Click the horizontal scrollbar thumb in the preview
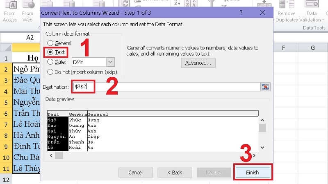Screen dimensions: 328x184 coord(59,155)
